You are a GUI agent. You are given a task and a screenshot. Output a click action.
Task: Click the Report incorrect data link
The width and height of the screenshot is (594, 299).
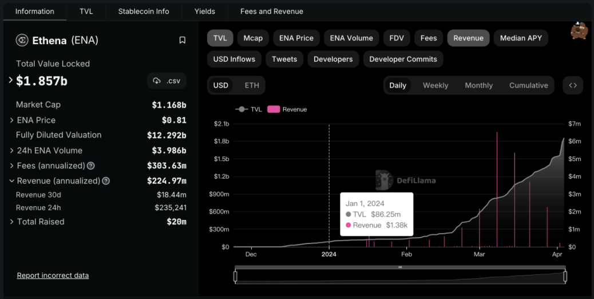[x=53, y=276]
